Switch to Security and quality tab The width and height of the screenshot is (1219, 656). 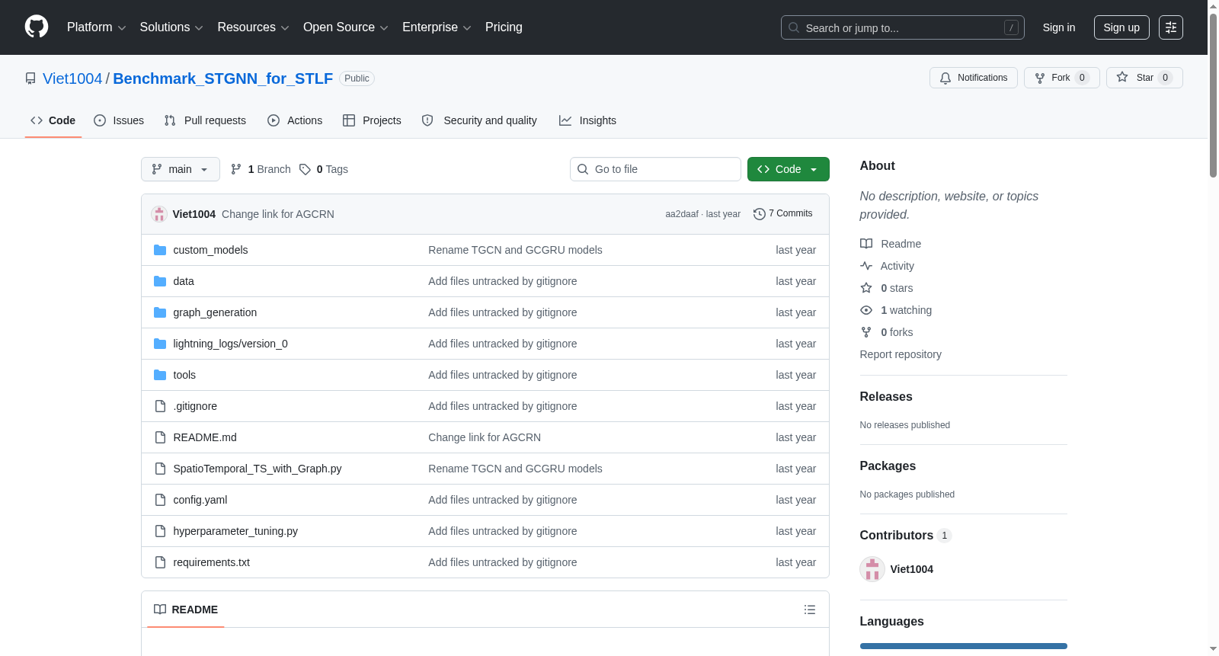[x=479, y=120]
